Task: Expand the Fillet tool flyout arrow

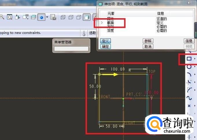Action: [x=195, y=82]
